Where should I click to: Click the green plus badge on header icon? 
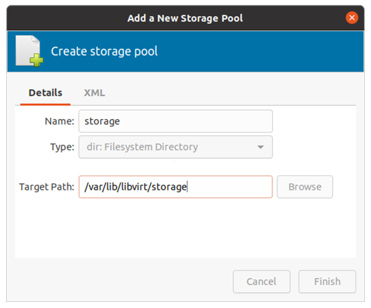click(x=36, y=60)
